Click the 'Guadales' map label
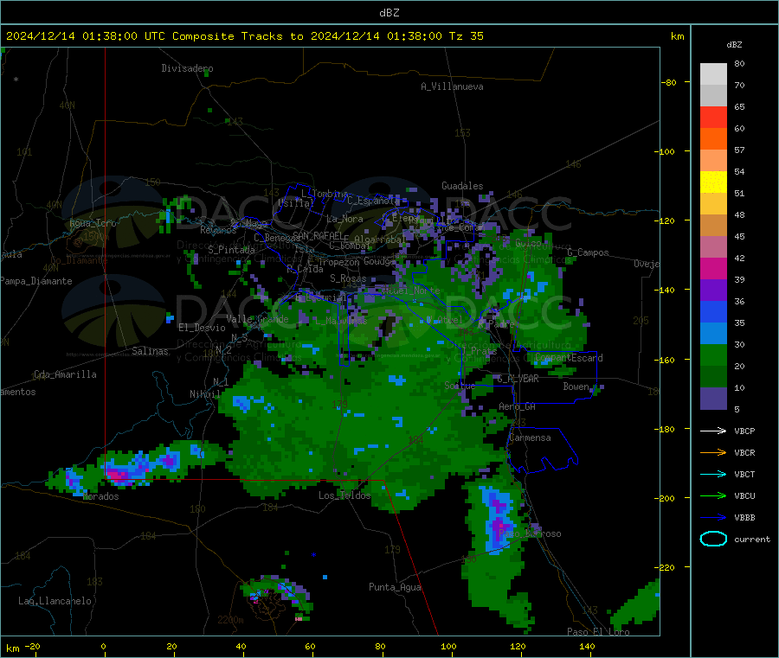This screenshot has height=658, width=779. (462, 186)
